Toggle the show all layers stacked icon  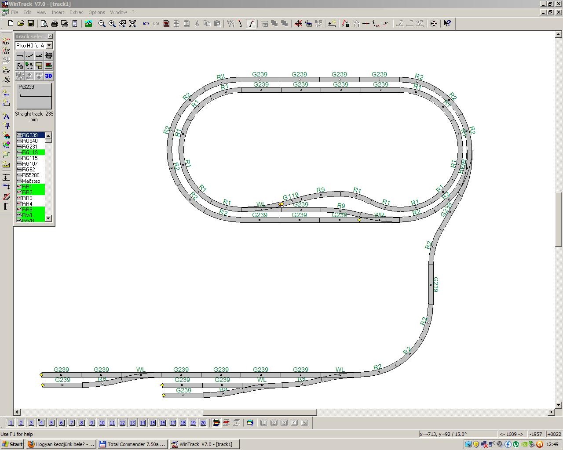click(216, 423)
